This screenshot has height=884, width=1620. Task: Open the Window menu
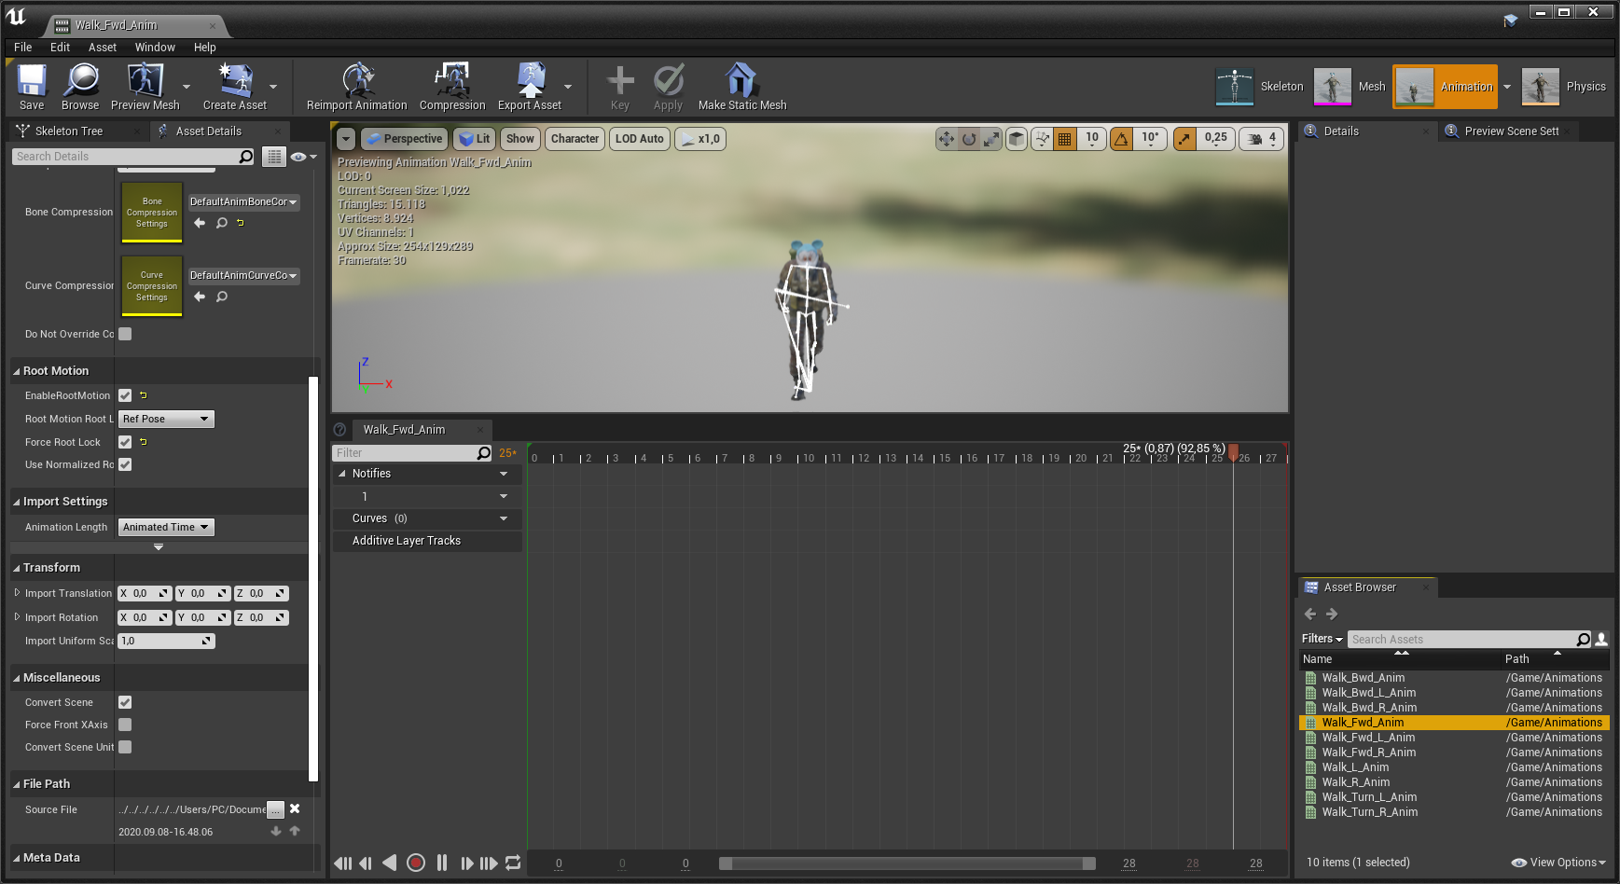[155, 48]
